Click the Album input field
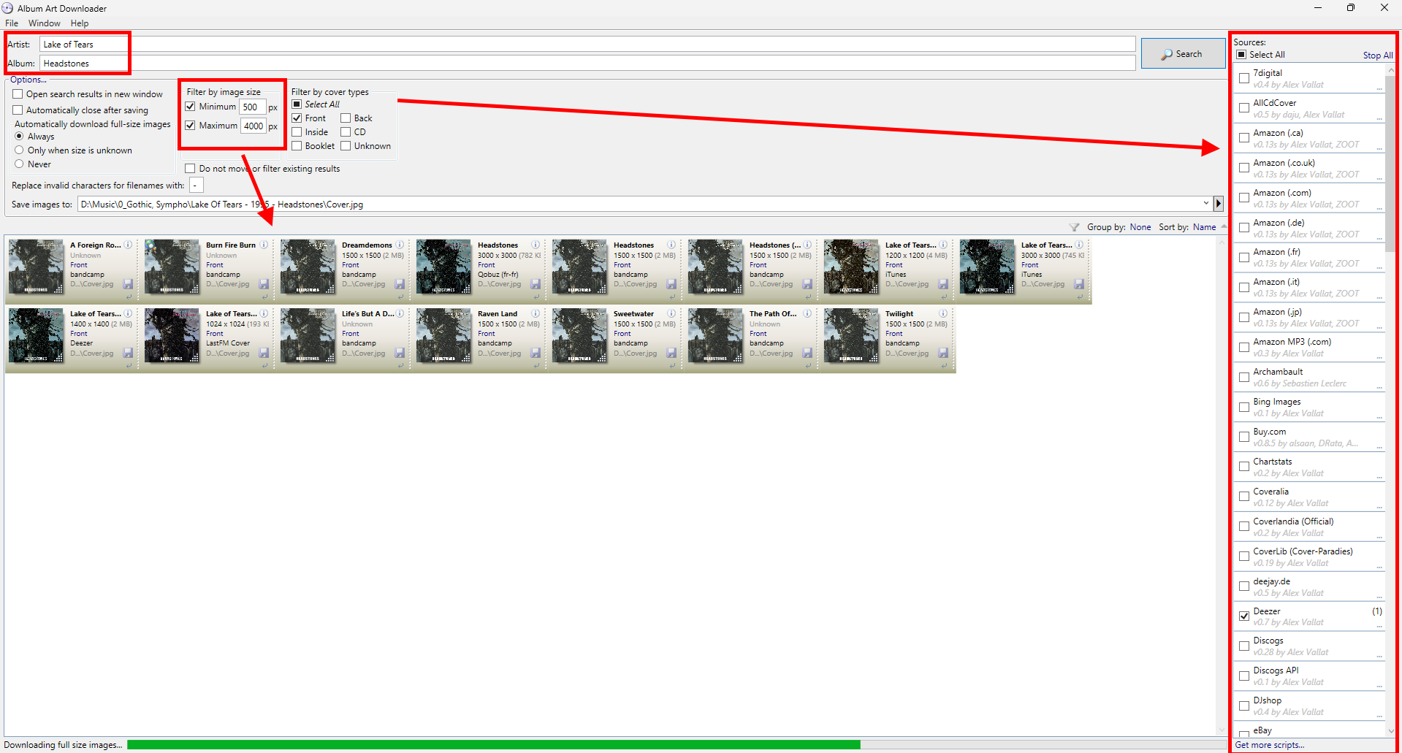 pyautogui.click(x=587, y=64)
